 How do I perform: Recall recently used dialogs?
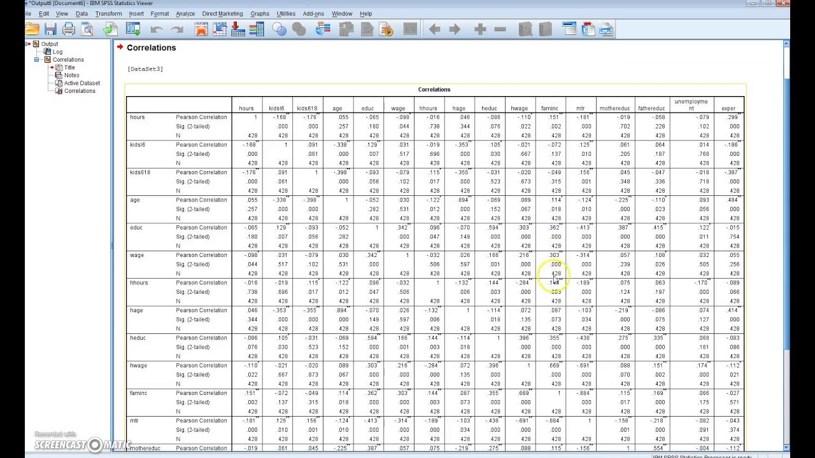tap(133, 29)
